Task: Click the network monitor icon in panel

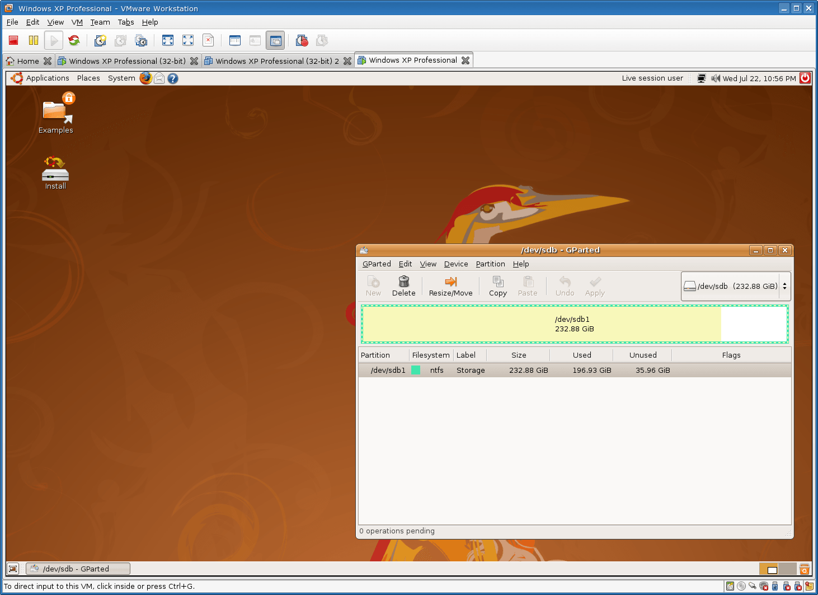Action: [702, 78]
